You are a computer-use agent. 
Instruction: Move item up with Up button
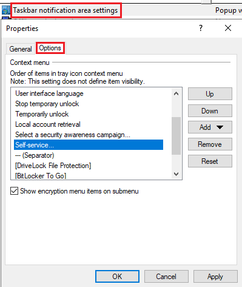click(x=210, y=94)
